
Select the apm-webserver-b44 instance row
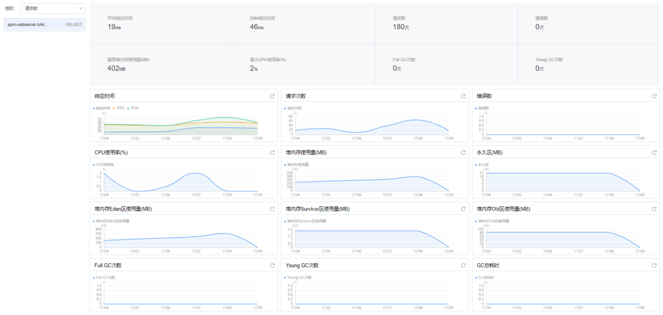point(44,25)
